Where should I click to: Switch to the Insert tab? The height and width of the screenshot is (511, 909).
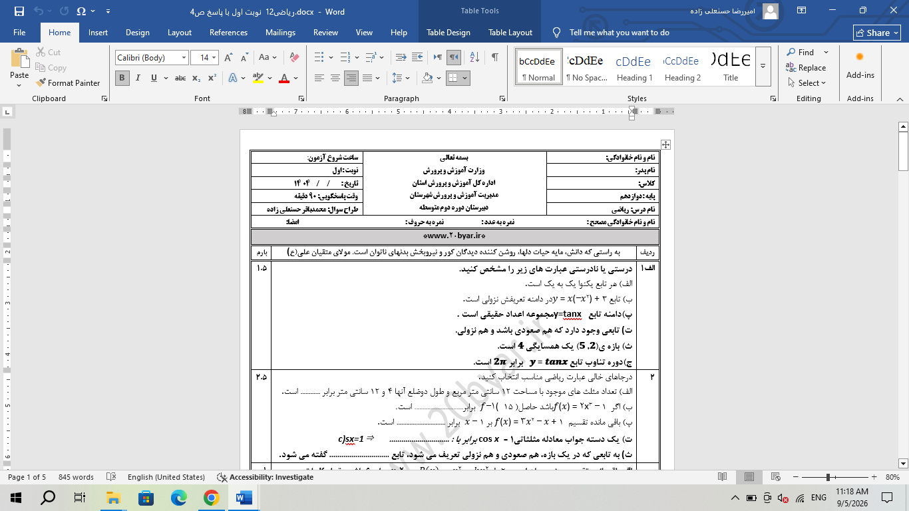click(98, 33)
